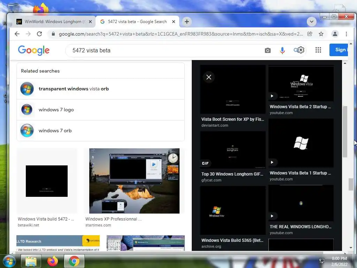Open the Windows Vista build 5472 betawiki thumbnail
This screenshot has width=357, height=268.
(x=47, y=181)
